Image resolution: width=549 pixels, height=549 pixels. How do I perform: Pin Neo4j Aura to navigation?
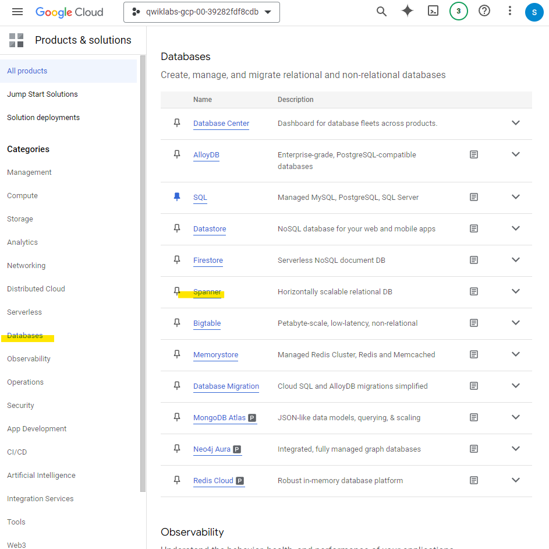click(177, 448)
